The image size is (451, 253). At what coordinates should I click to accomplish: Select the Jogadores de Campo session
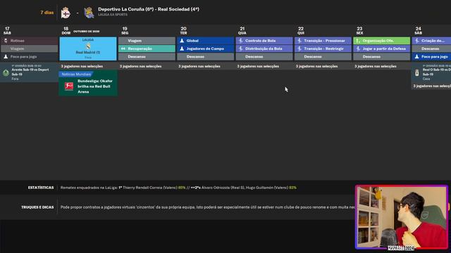point(205,48)
